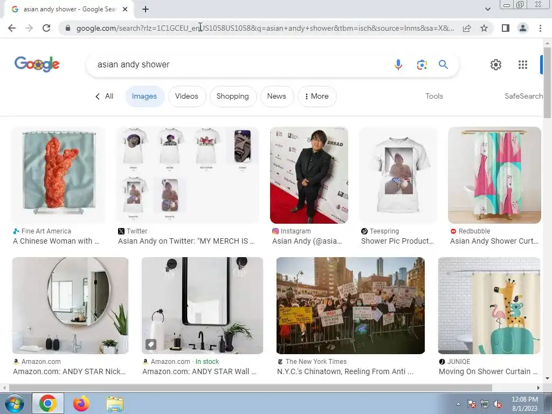
Task: Open the browser side panel icon
Action: click(x=506, y=28)
